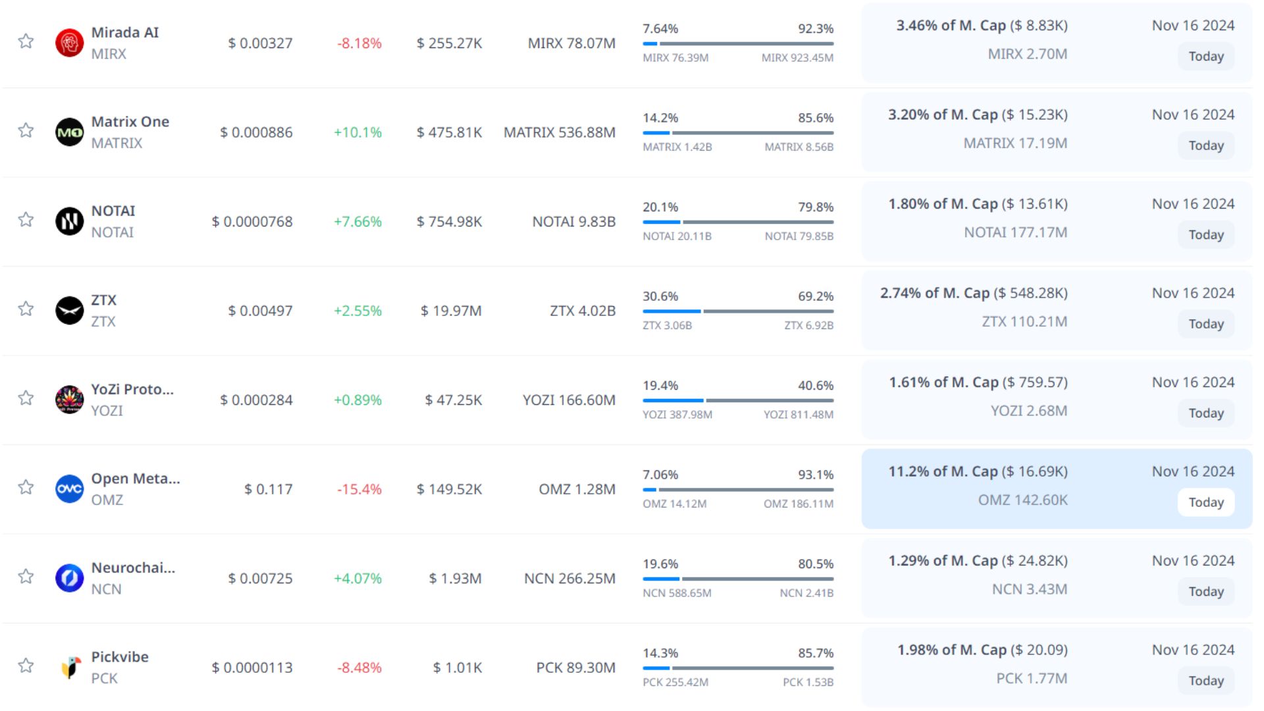The image size is (1264, 711).
Task: Toggle the favorite star for NOTAI
Action: [26, 220]
